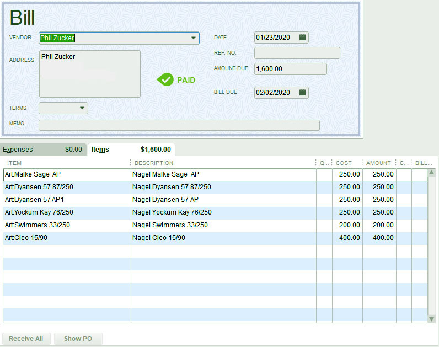439x347 pixels.
Task: Click the COST column header
Action: [344, 163]
